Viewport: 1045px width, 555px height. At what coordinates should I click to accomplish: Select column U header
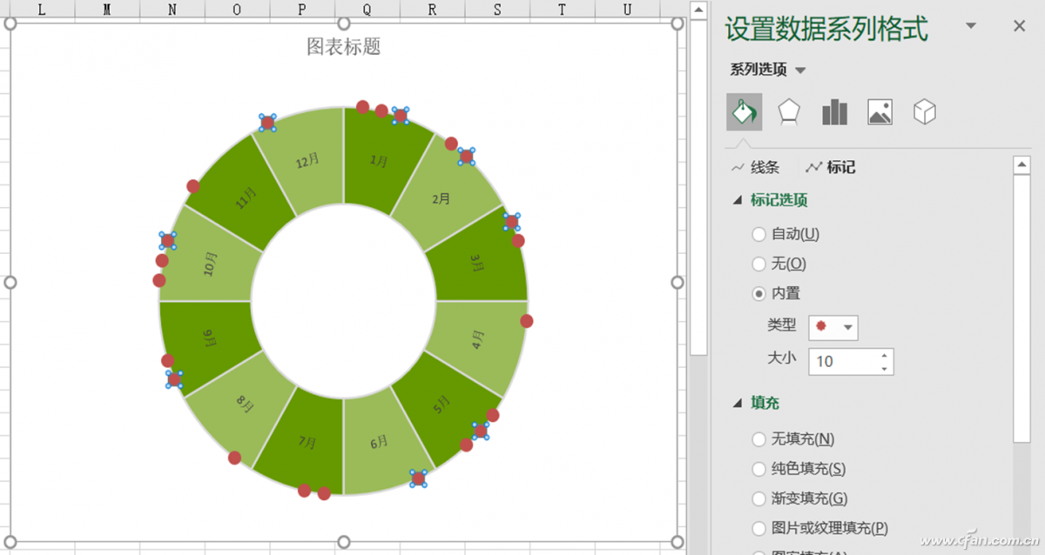tap(627, 9)
